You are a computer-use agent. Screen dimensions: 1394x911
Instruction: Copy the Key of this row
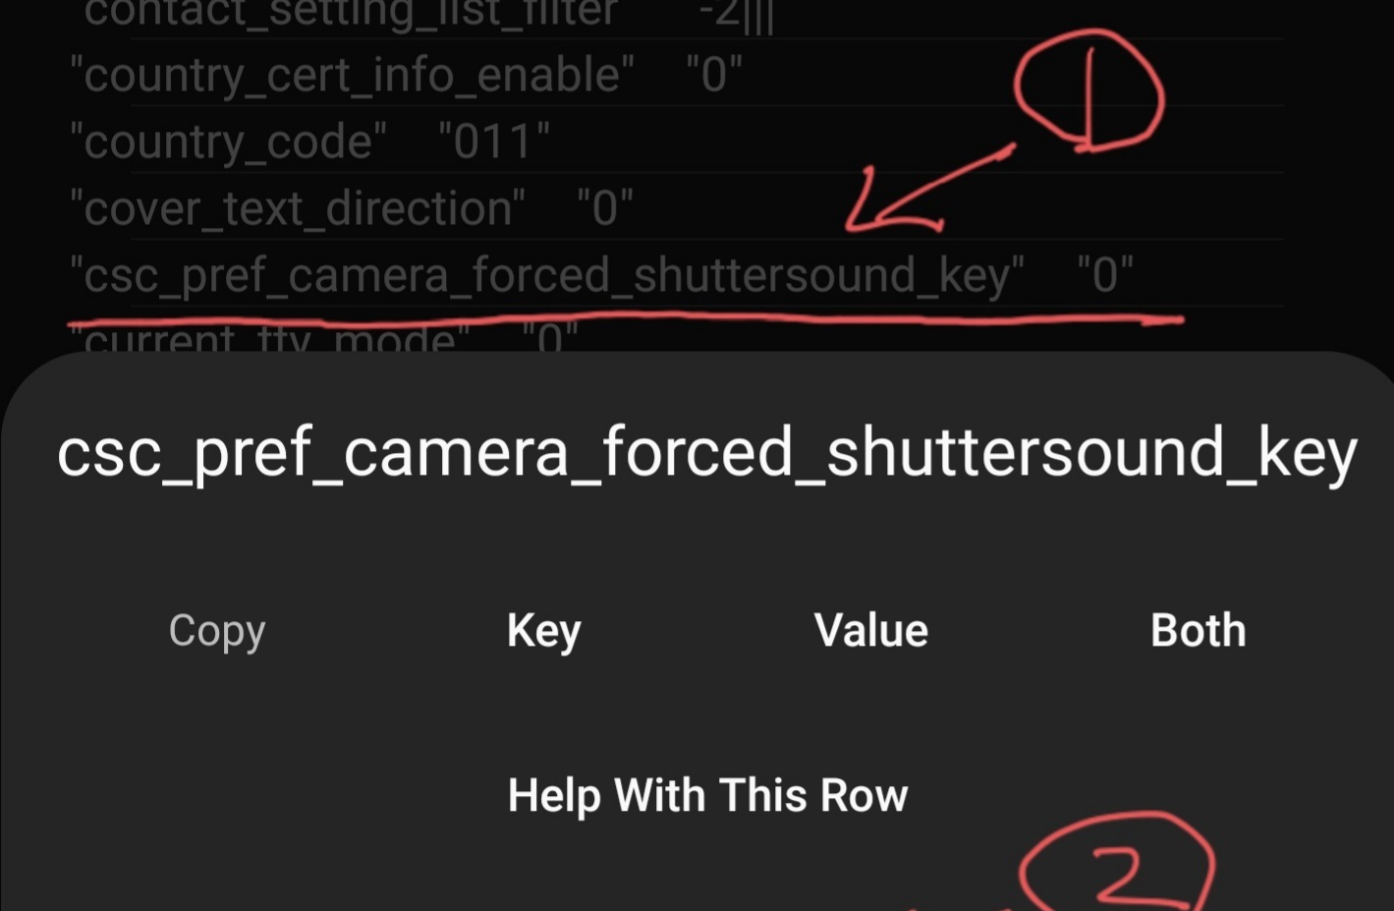(543, 631)
